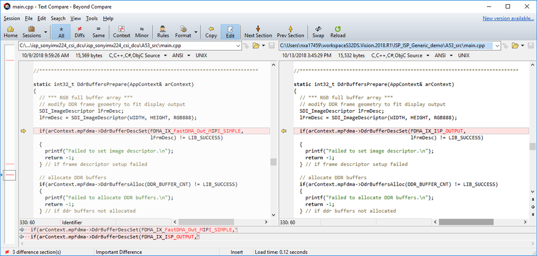Click copy-to-left arrow in right gutter
The image size is (537, 256).
tap(284, 131)
